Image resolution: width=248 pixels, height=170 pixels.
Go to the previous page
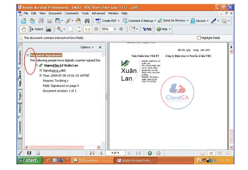tap(101, 153)
